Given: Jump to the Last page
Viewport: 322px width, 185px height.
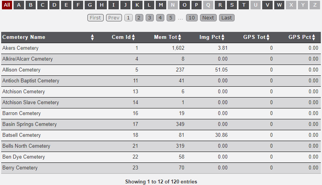Looking at the screenshot, I should 226,18.
